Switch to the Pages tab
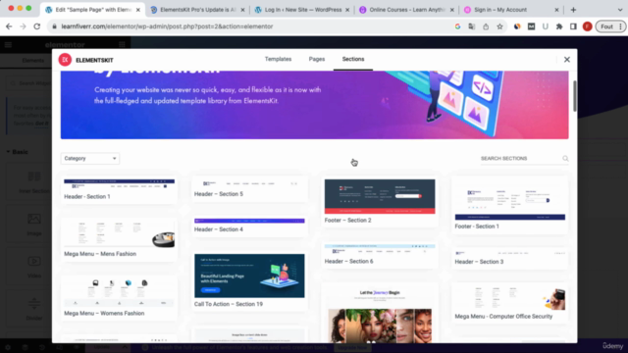This screenshot has height=353, width=628. pos(316,59)
